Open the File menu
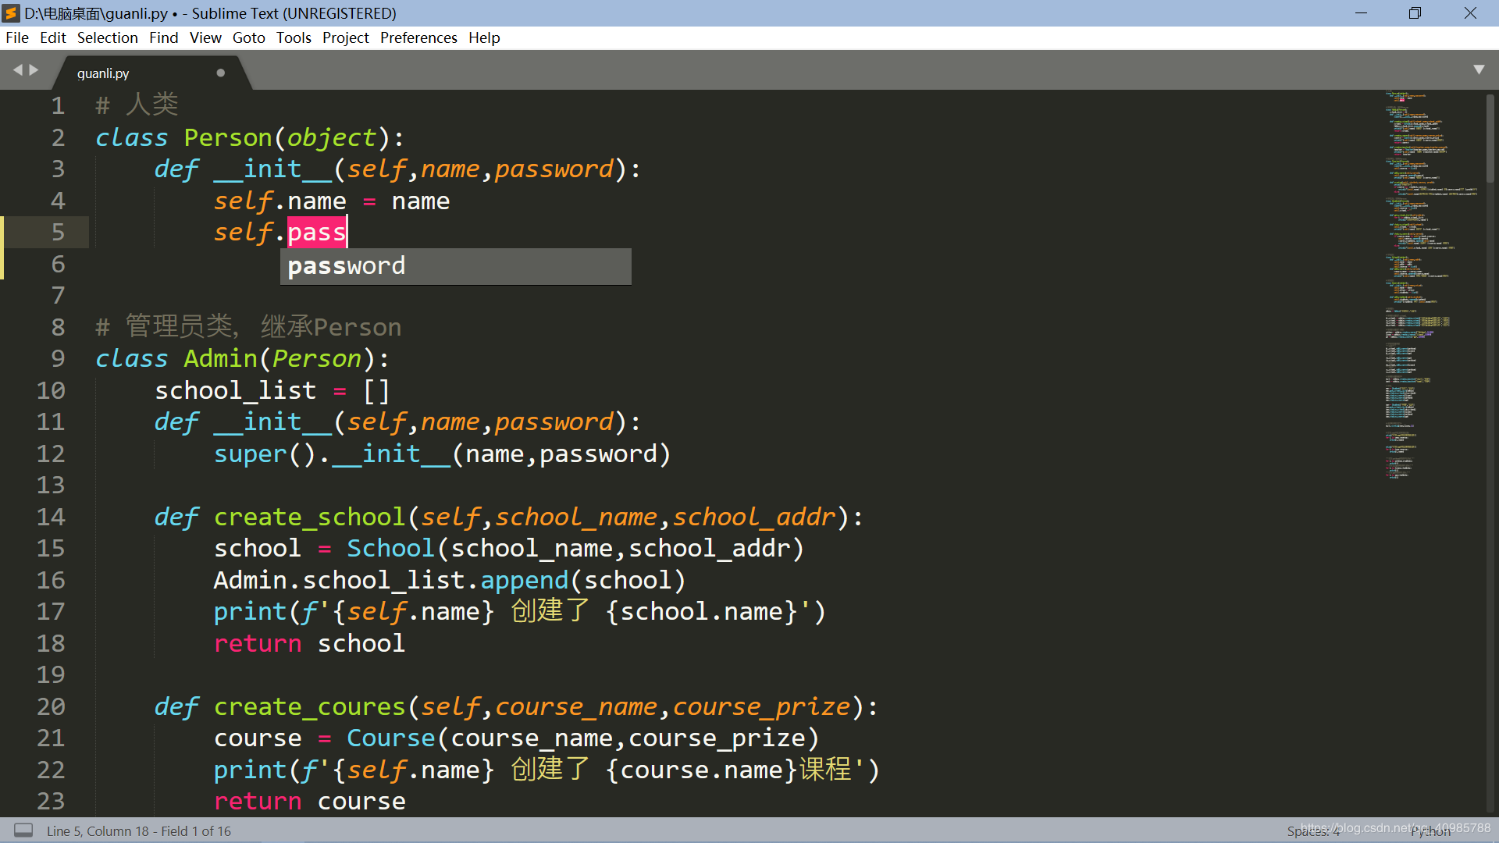 [x=16, y=37]
